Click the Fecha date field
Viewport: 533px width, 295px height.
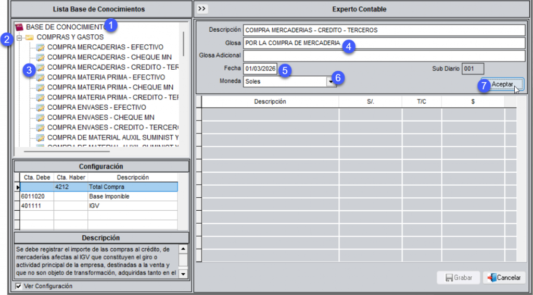pos(260,69)
